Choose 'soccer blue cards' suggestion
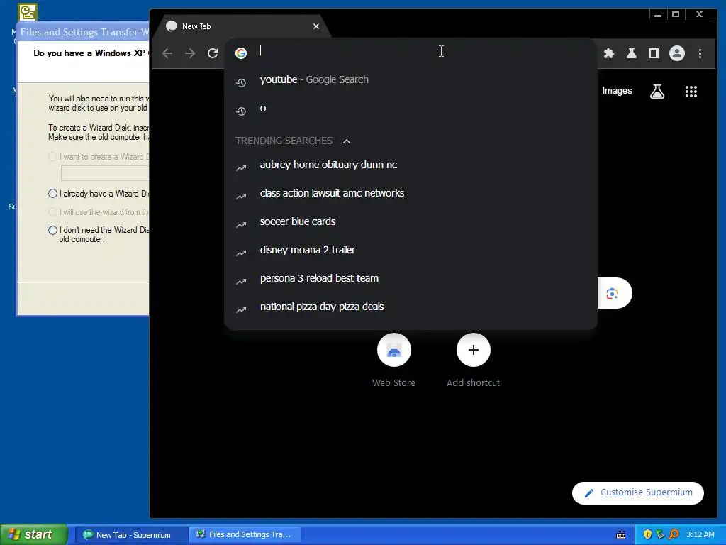Screen dimensions: 726x545 (x=411, y=221)
